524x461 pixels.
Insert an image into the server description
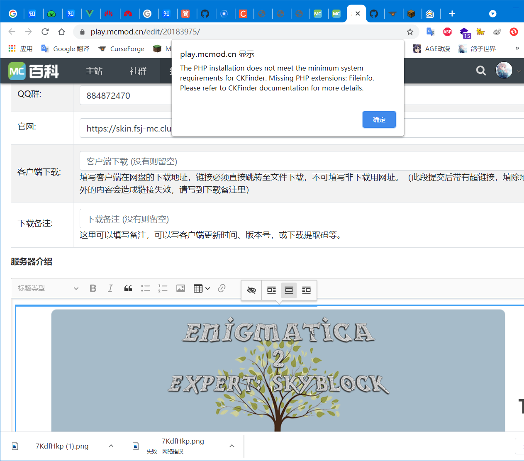(180, 288)
